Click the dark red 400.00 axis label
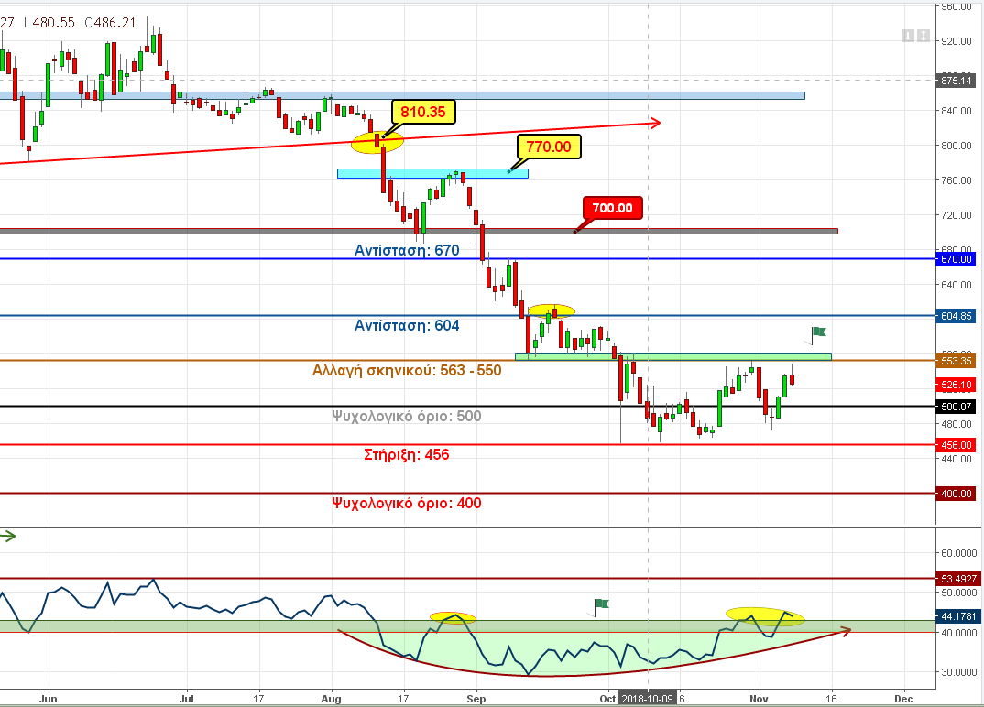984x707 pixels. 957,494
